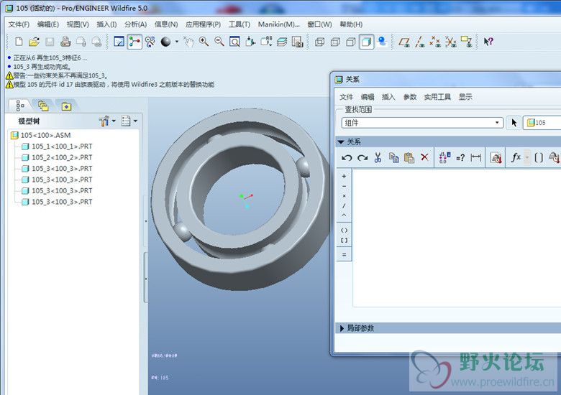Image resolution: width=561 pixels, height=395 pixels.
Task: Open the 插入(I) menu
Action: (106, 24)
